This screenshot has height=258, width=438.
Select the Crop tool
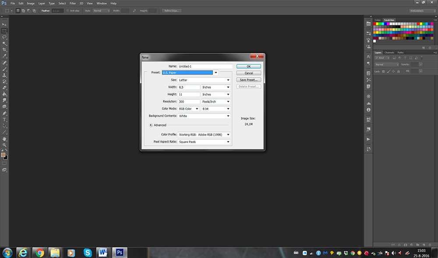click(4, 49)
